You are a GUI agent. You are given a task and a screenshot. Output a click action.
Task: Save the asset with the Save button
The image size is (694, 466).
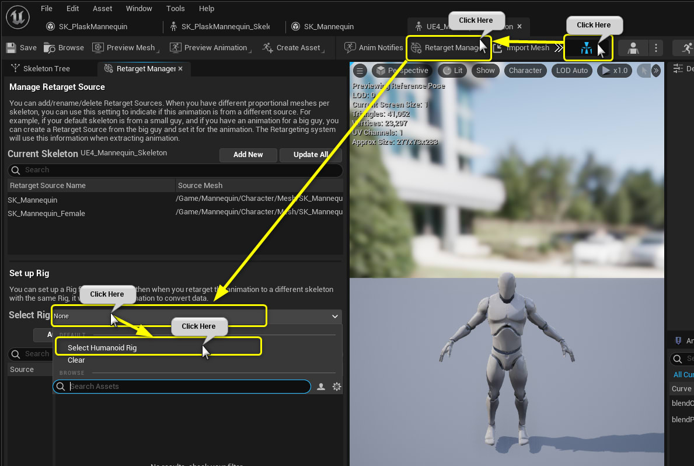22,48
